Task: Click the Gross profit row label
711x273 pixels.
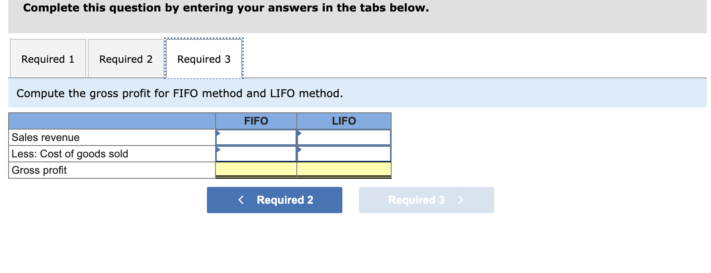Action: click(39, 170)
